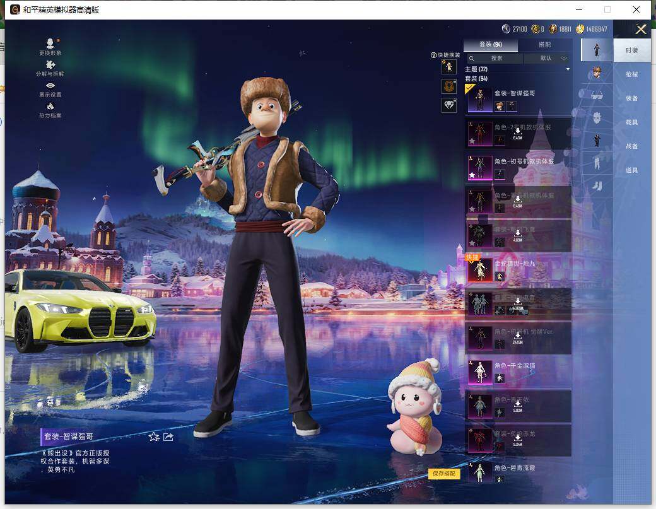
Task: Toggle star on 角色-初号机款机体服 thumbnail
Action: tap(472, 175)
